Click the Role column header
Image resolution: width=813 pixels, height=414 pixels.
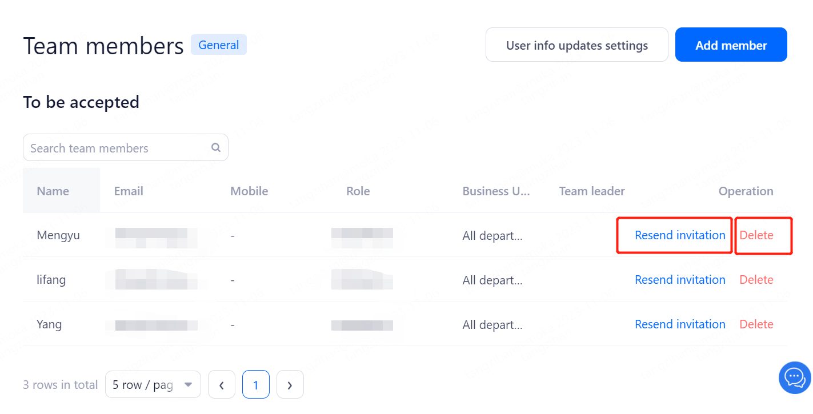tap(358, 191)
